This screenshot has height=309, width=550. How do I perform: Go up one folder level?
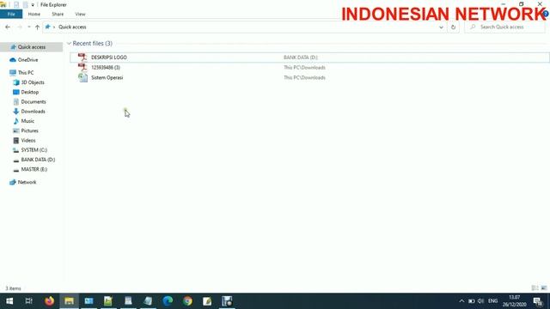tap(37, 27)
